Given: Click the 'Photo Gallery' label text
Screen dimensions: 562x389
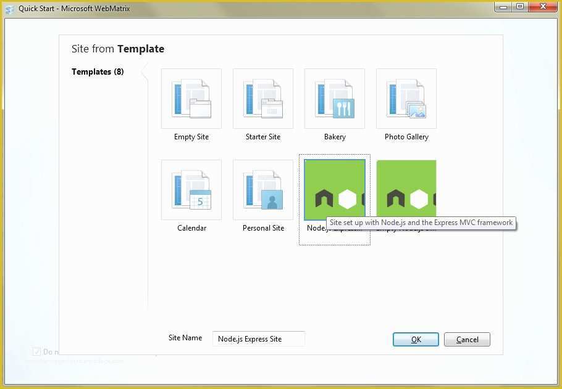Looking at the screenshot, I should 406,137.
